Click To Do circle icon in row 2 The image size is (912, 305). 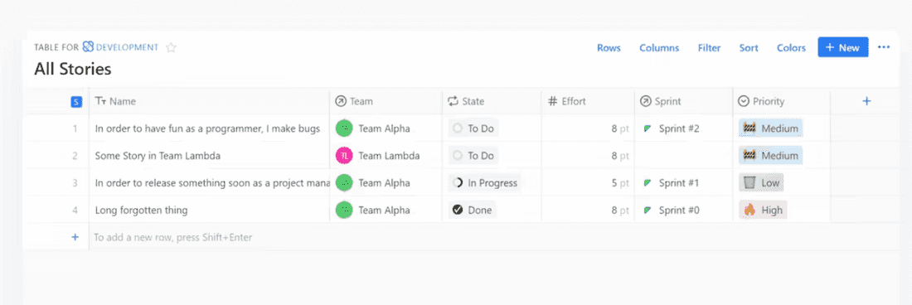[458, 156]
